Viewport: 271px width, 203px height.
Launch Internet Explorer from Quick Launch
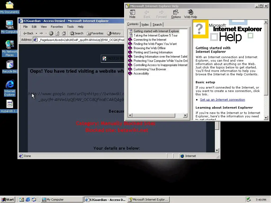[28, 200]
